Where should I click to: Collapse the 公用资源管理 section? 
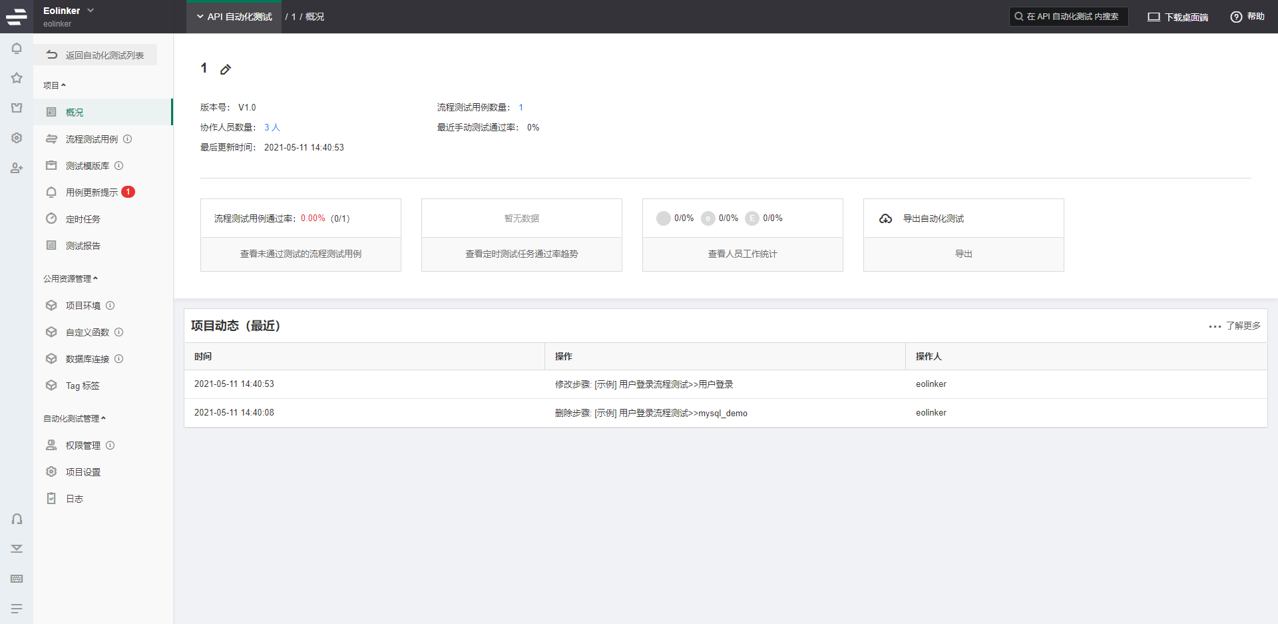click(x=71, y=278)
